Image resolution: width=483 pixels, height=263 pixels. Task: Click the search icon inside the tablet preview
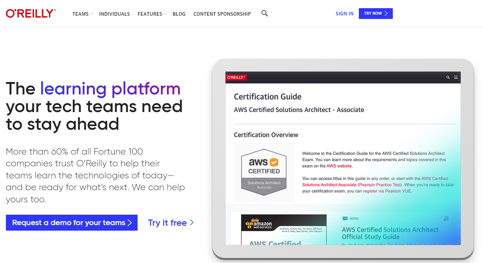448,77
